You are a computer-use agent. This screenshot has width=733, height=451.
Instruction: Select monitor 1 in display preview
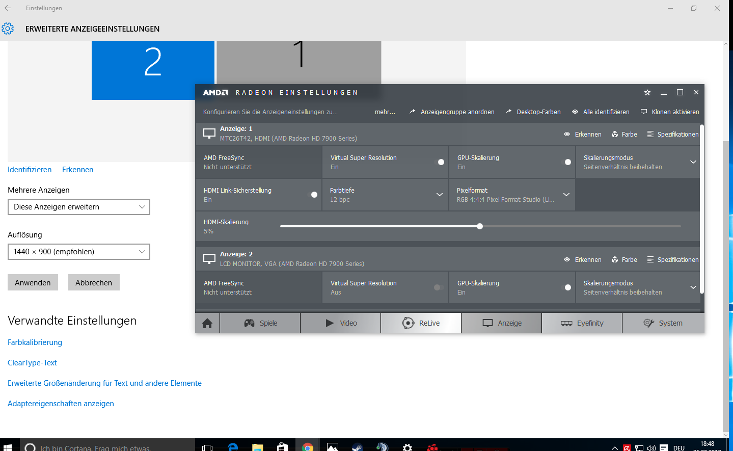pos(299,62)
